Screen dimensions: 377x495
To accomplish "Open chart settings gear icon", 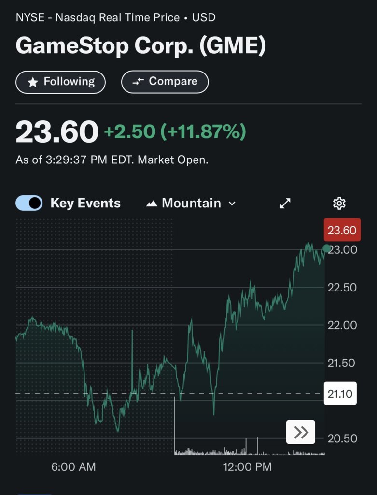I will 339,204.
